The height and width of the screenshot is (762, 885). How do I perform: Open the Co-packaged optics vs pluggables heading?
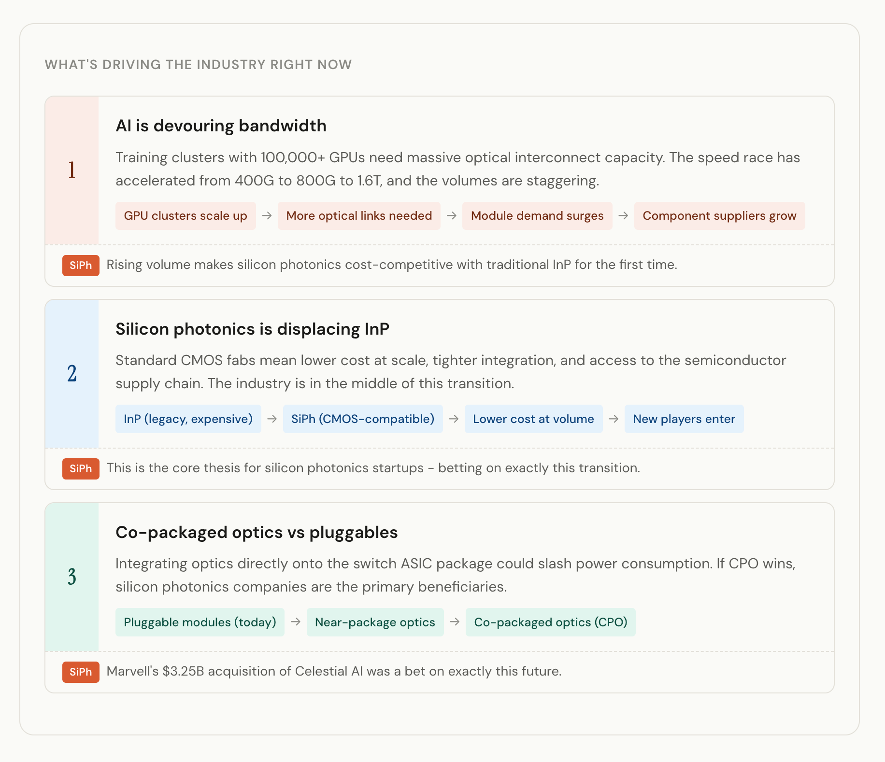pyautogui.click(x=257, y=533)
